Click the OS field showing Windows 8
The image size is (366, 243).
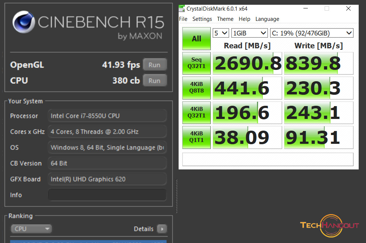tap(107, 147)
